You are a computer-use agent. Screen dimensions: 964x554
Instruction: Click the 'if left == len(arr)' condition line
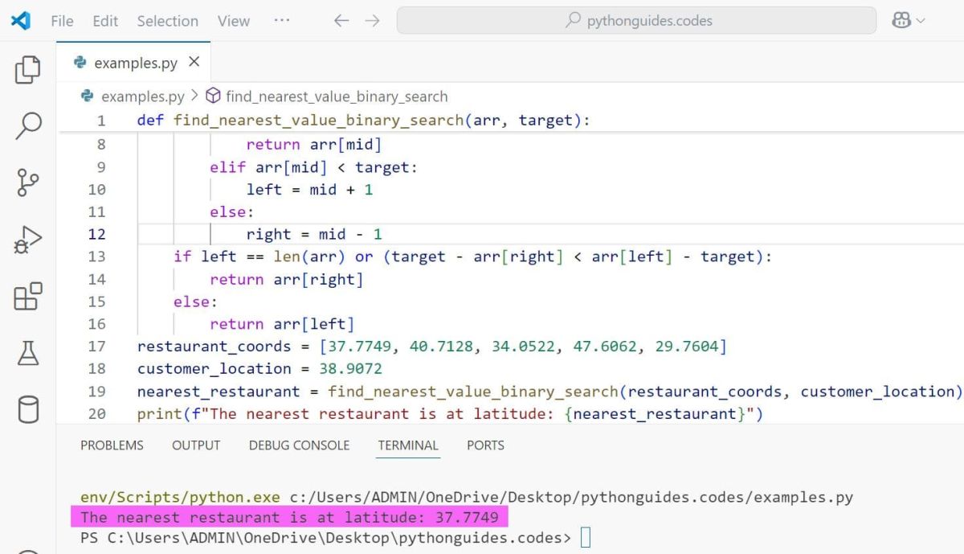coord(472,256)
